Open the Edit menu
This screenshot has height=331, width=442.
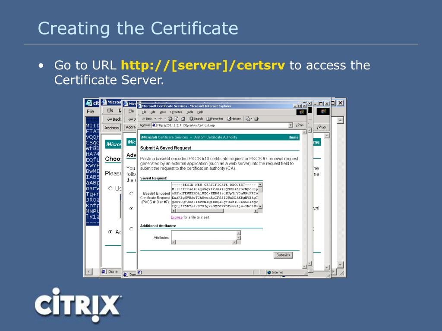(x=153, y=112)
